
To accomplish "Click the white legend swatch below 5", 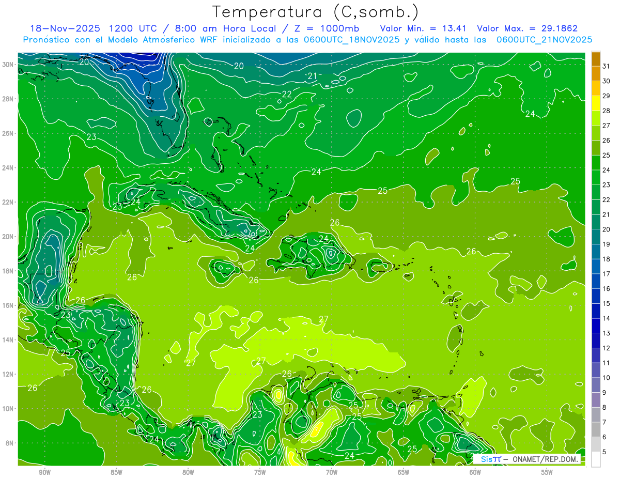I will 596,459.
